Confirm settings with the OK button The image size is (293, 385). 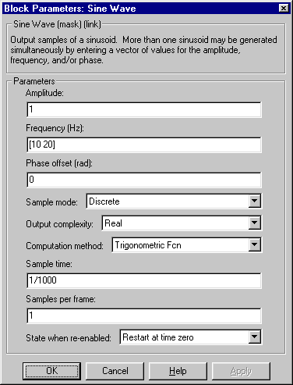51,371
